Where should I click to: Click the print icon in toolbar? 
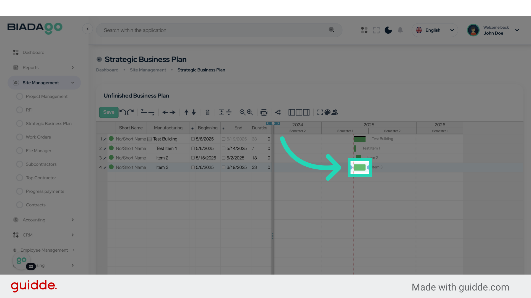(x=264, y=112)
